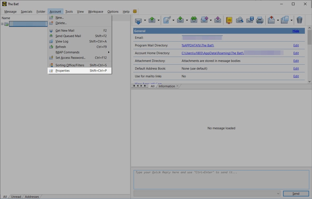312x199 pixels.
Task: Click the Reply All double-arrow icon
Action: [x=194, y=20]
